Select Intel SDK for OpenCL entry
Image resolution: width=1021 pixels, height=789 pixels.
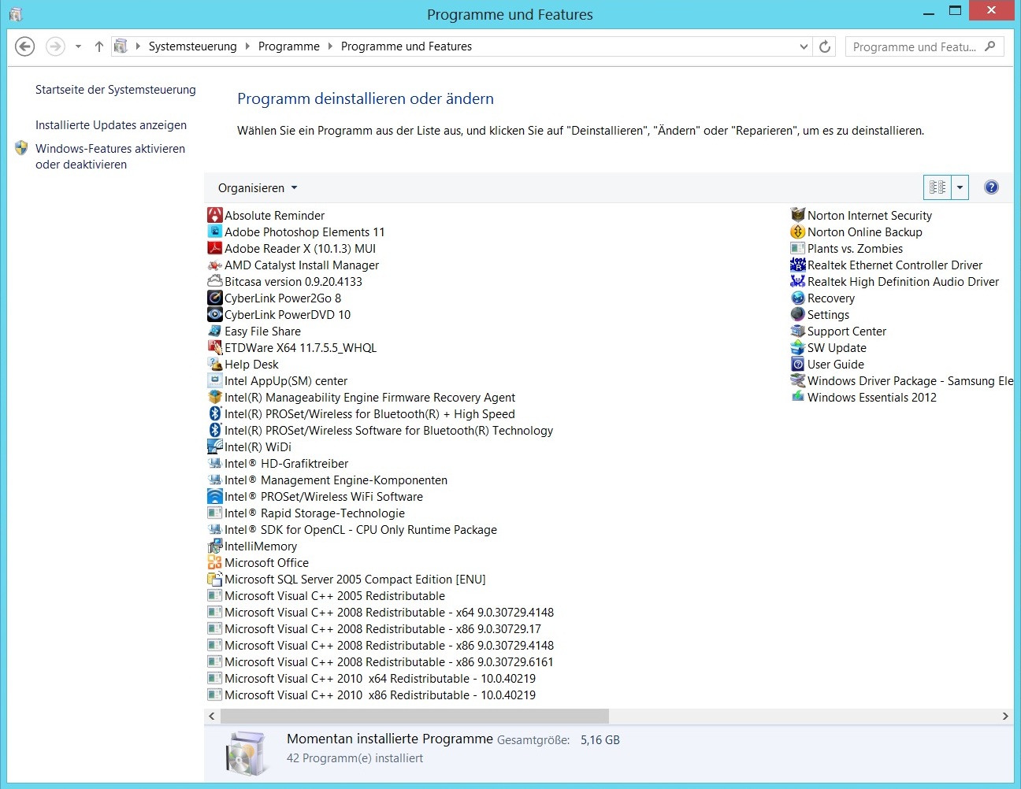click(352, 529)
